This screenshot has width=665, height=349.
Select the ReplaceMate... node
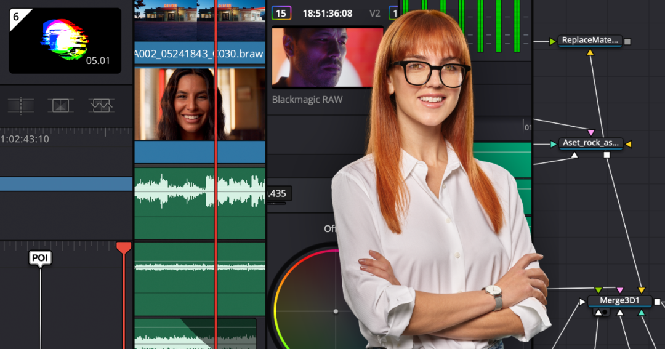point(590,41)
